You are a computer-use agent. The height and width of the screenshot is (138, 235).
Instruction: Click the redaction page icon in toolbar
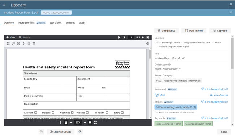pos(29,43)
